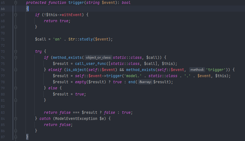Fold the method_exists if block on line 74
The width and height of the screenshot is (245, 141).
16,58
